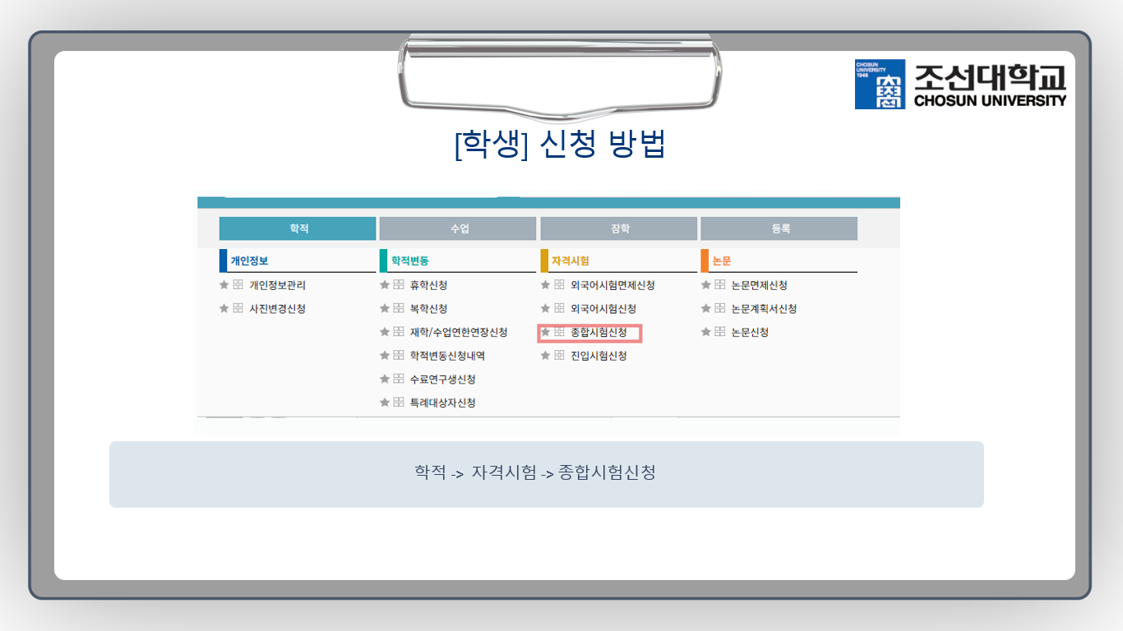Click the grid icon beside 종합시험신청
Screen dimensions: 1123x631
point(559,332)
